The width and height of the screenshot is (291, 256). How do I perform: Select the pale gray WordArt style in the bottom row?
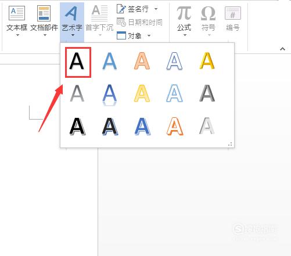coord(207,126)
